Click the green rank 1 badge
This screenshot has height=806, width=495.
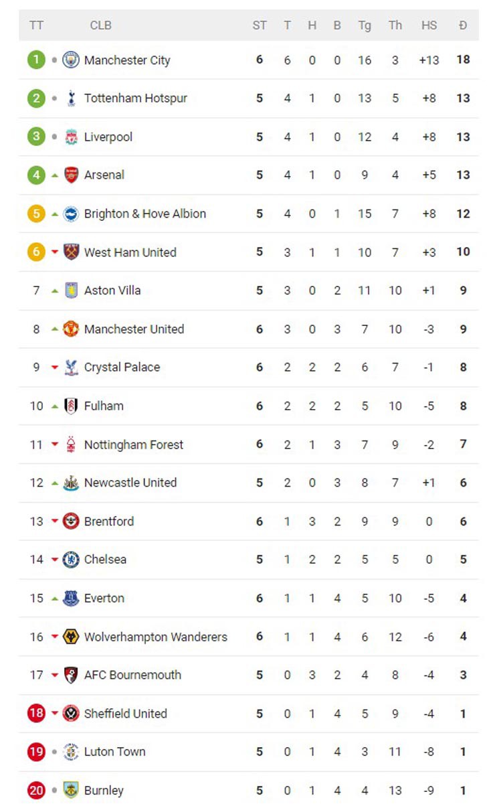(x=36, y=60)
